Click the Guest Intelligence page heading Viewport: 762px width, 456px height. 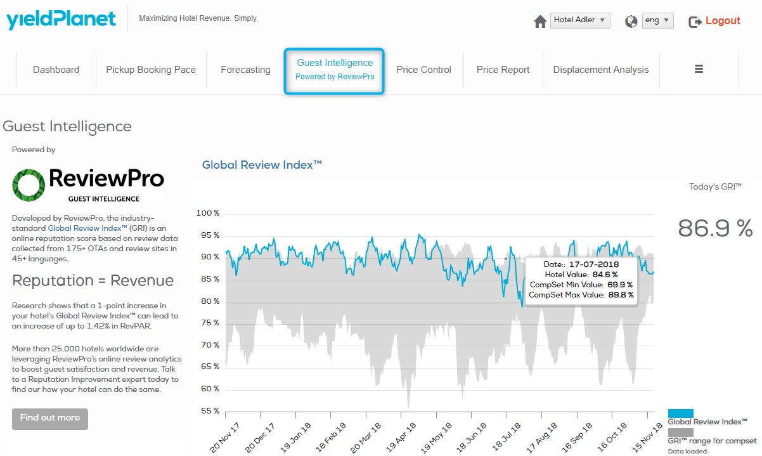pyautogui.click(x=67, y=127)
